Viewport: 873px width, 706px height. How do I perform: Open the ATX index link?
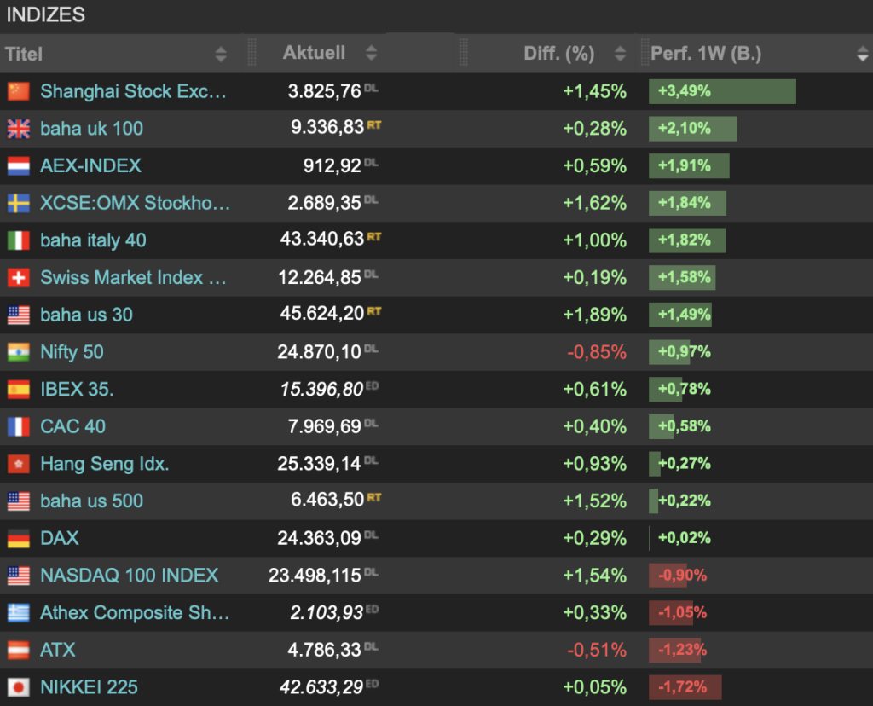click(58, 650)
